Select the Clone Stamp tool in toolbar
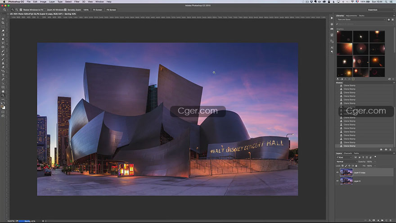 3,63
